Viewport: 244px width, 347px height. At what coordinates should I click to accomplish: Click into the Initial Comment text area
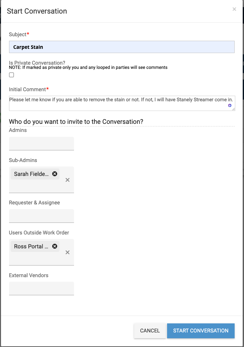[x=122, y=103]
